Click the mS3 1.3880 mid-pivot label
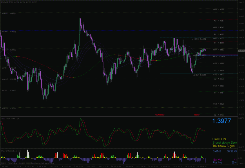 [218, 86]
